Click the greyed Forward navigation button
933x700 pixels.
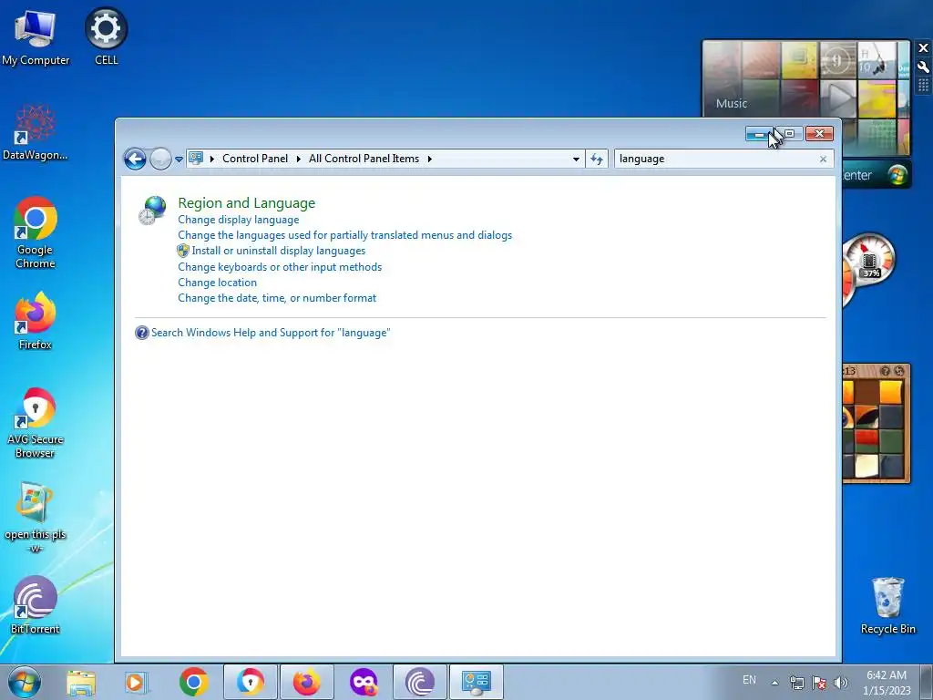click(x=160, y=159)
